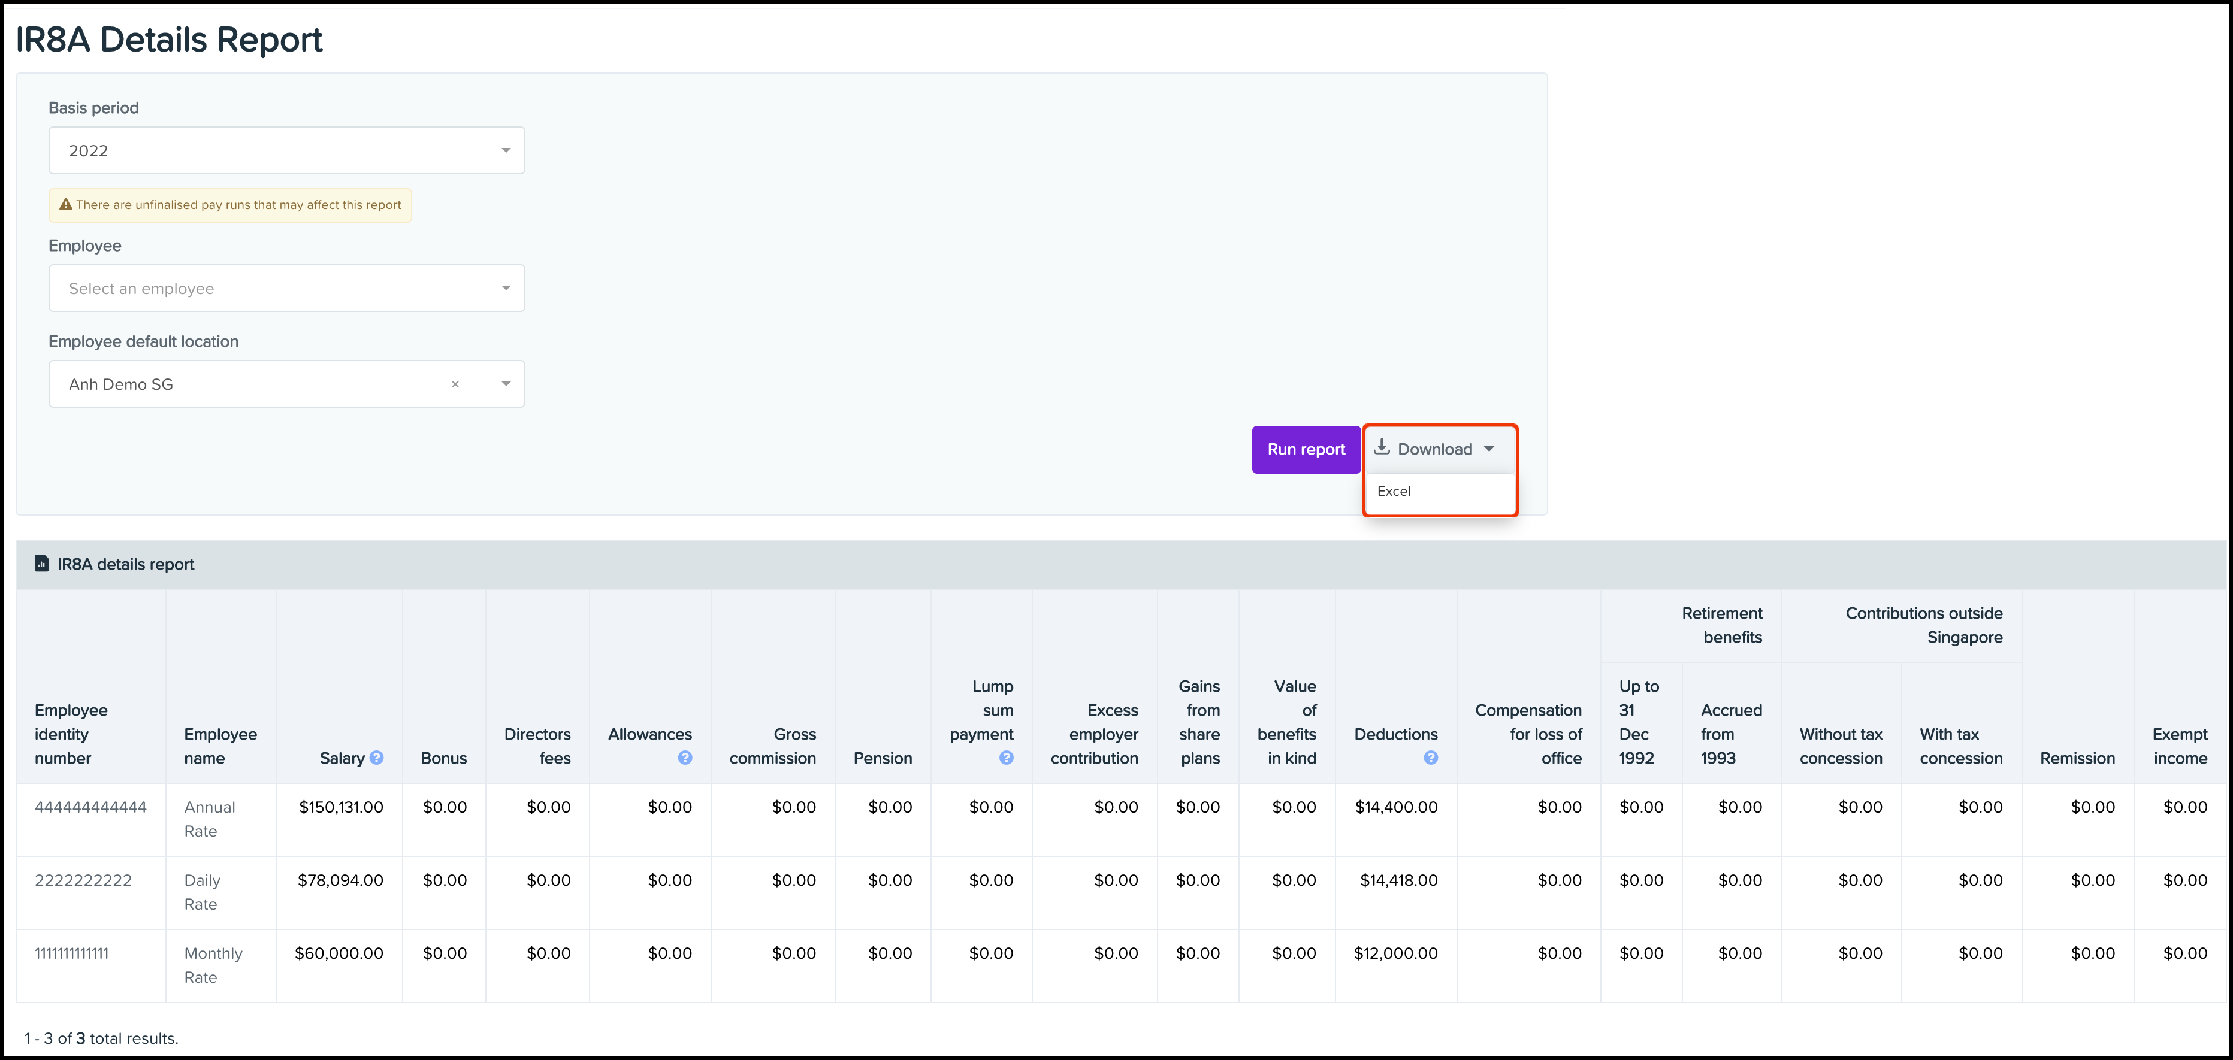
Task: Click the Salary help question icon
Action: click(x=376, y=758)
